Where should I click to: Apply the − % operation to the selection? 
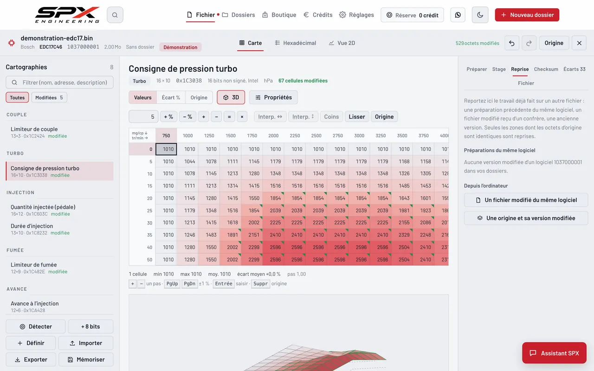pyautogui.click(x=187, y=117)
